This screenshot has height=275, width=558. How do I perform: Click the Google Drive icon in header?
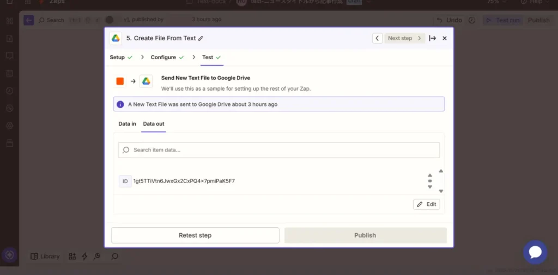[115, 38]
